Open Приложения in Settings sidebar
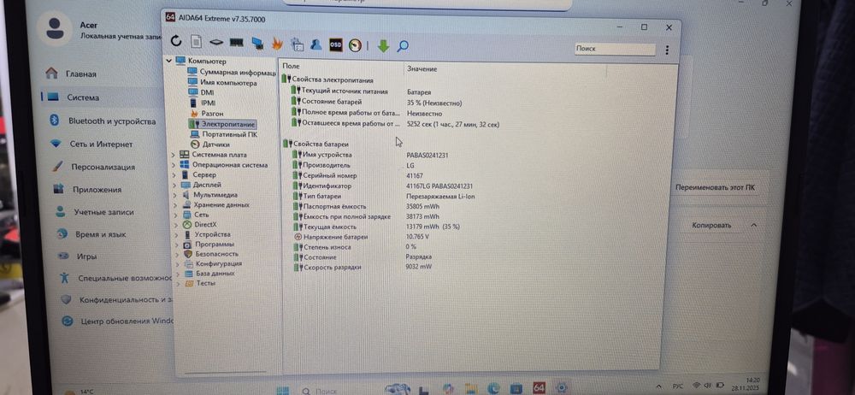Image resolution: width=855 pixels, height=395 pixels. [97, 190]
